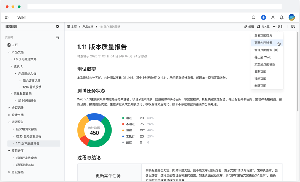The height and width of the screenshot is (182, 300).
Task: Collapse the 产品文档 tree node
Action: click(x=9, y=52)
